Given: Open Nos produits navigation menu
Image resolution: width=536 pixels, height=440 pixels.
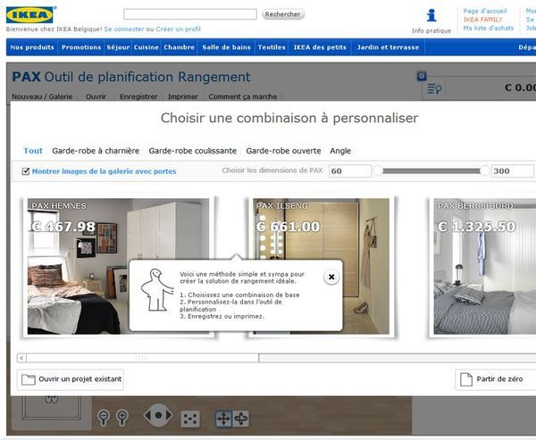Looking at the screenshot, I should click(x=32, y=47).
